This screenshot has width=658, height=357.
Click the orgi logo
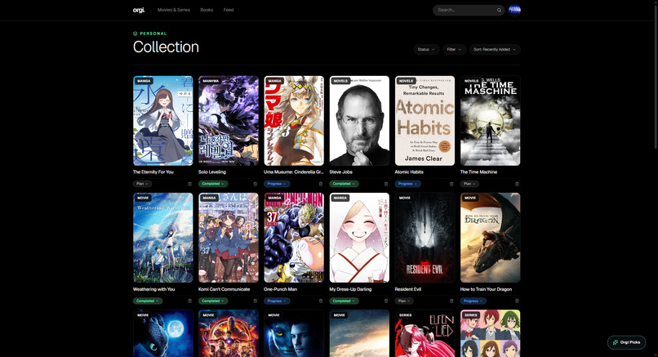click(139, 10)
